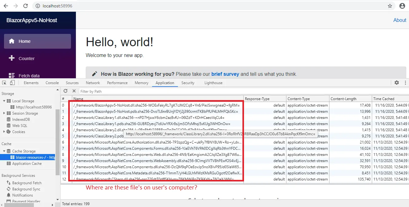Reload the page with the refresh icon
This screenshot has height=207, width=409.
(x=26, y=6)
